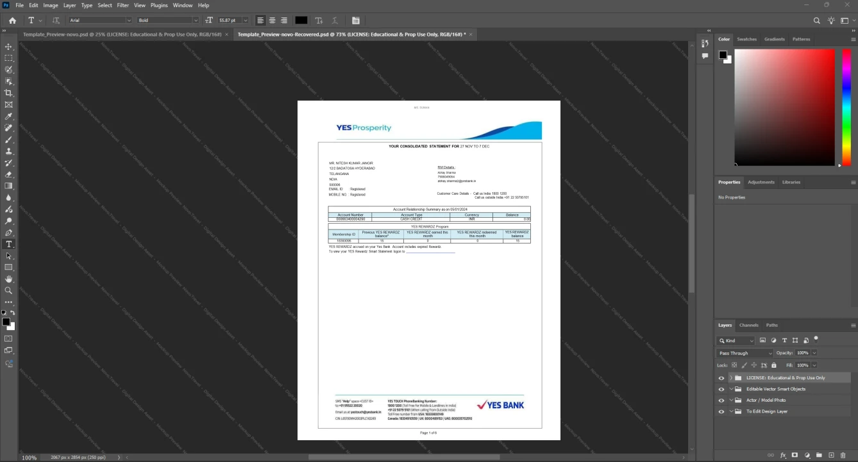Hide the Actor / Model Photo group
858x462 pixels.
click(721, 400)
